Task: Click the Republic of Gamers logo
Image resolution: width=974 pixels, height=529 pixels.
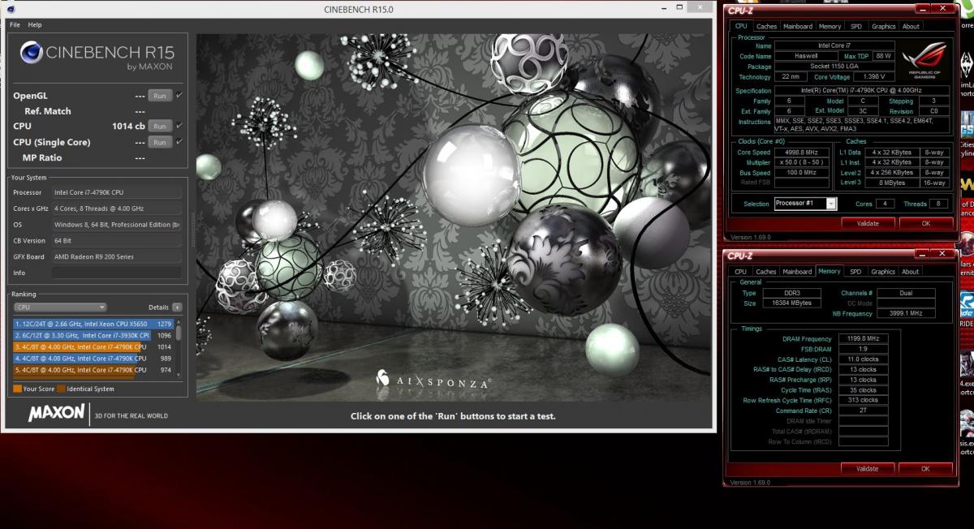Action: 924,60
